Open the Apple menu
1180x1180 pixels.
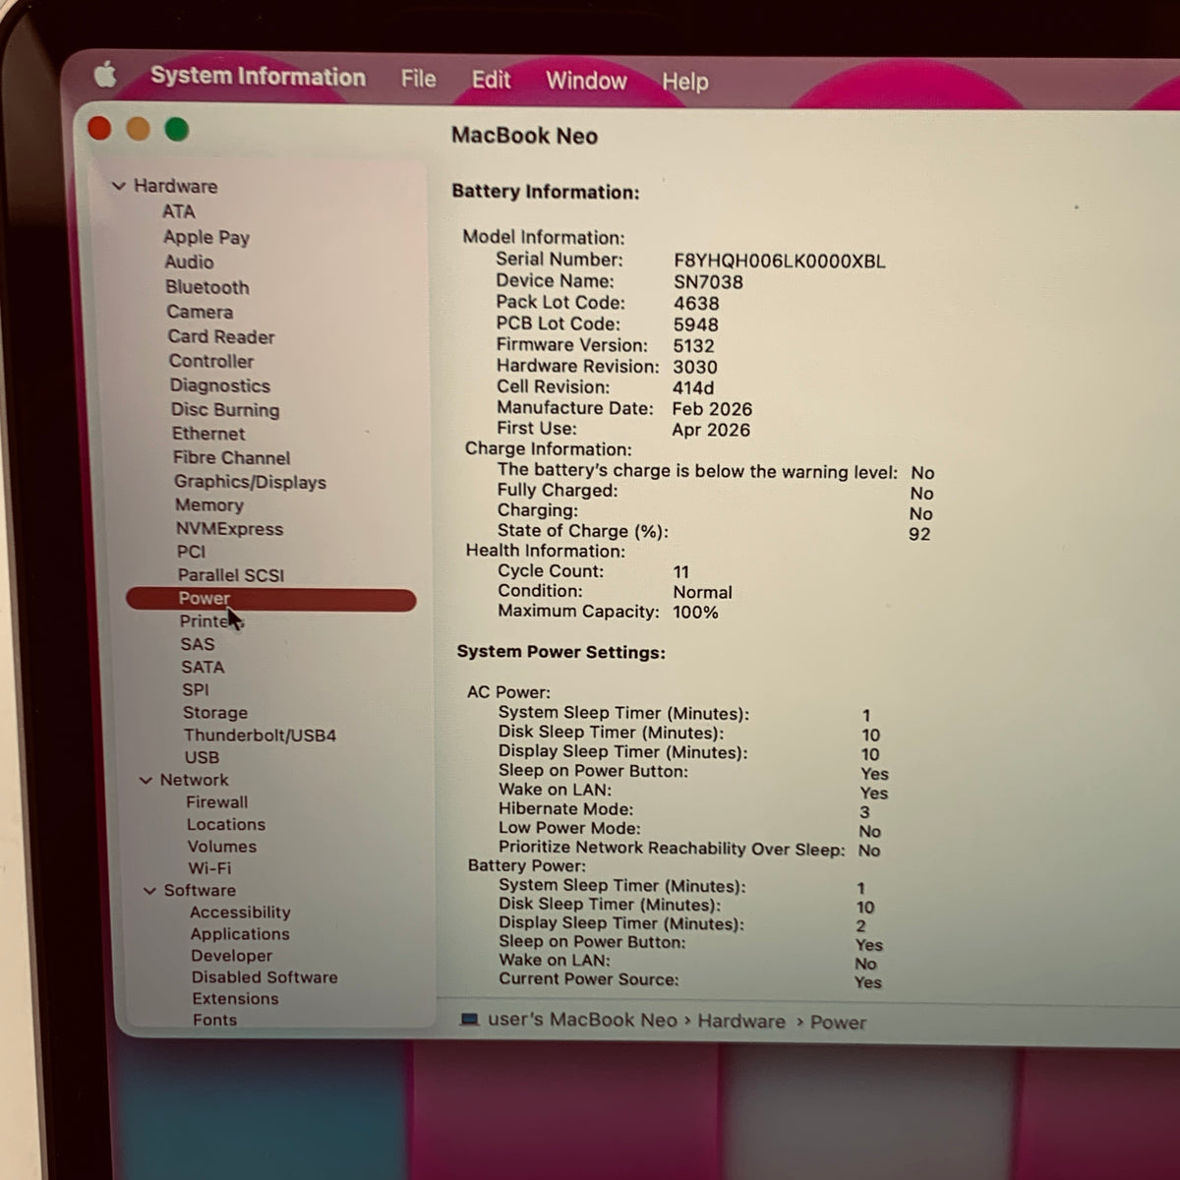pyautogui.click(x=105, y=76)
